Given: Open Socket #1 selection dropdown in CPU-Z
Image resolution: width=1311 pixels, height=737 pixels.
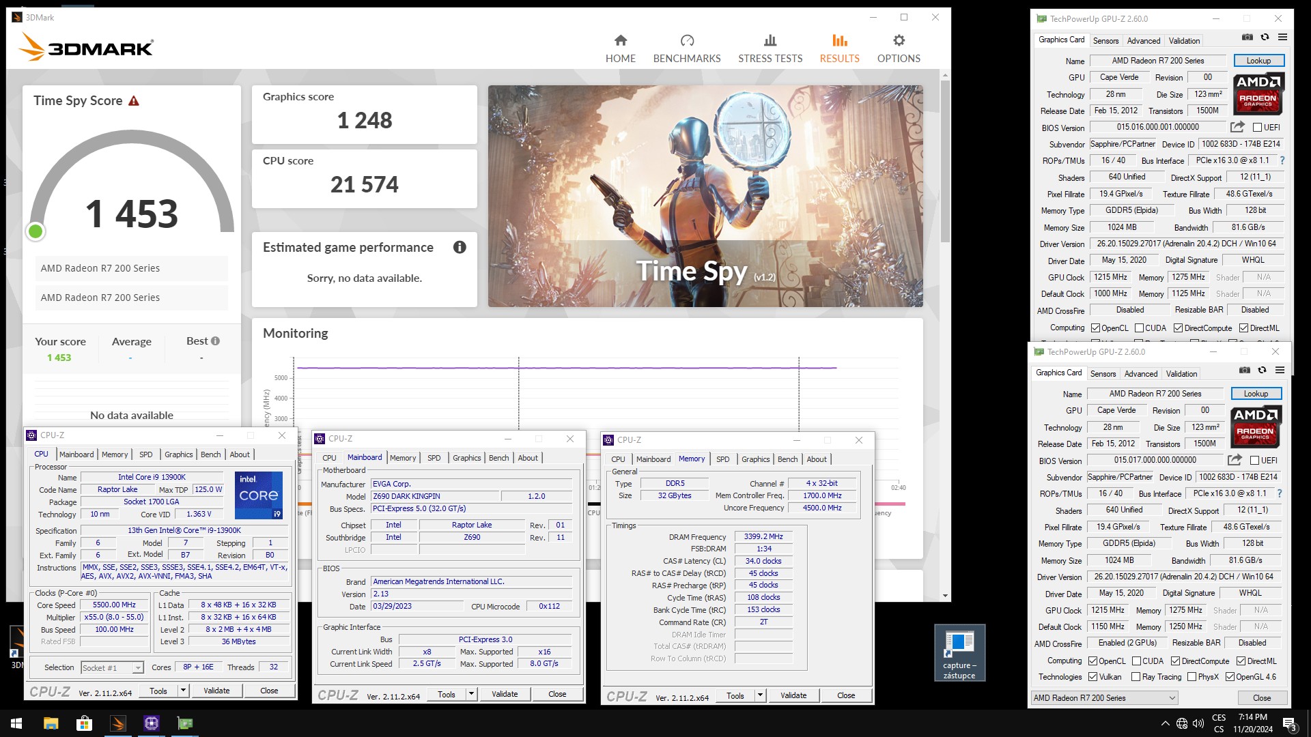Looking at the screenshot, I should click(x=112, y=668).
